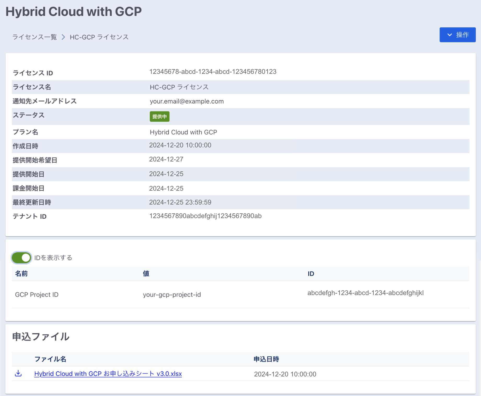Screen dimensions: 481x396
Task: Click the download icon for the xlsx file
Action: [x=18, y=374]
